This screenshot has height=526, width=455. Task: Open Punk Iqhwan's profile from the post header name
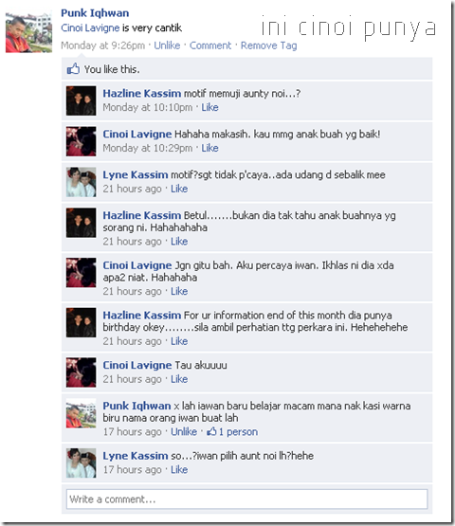(95, 13)
